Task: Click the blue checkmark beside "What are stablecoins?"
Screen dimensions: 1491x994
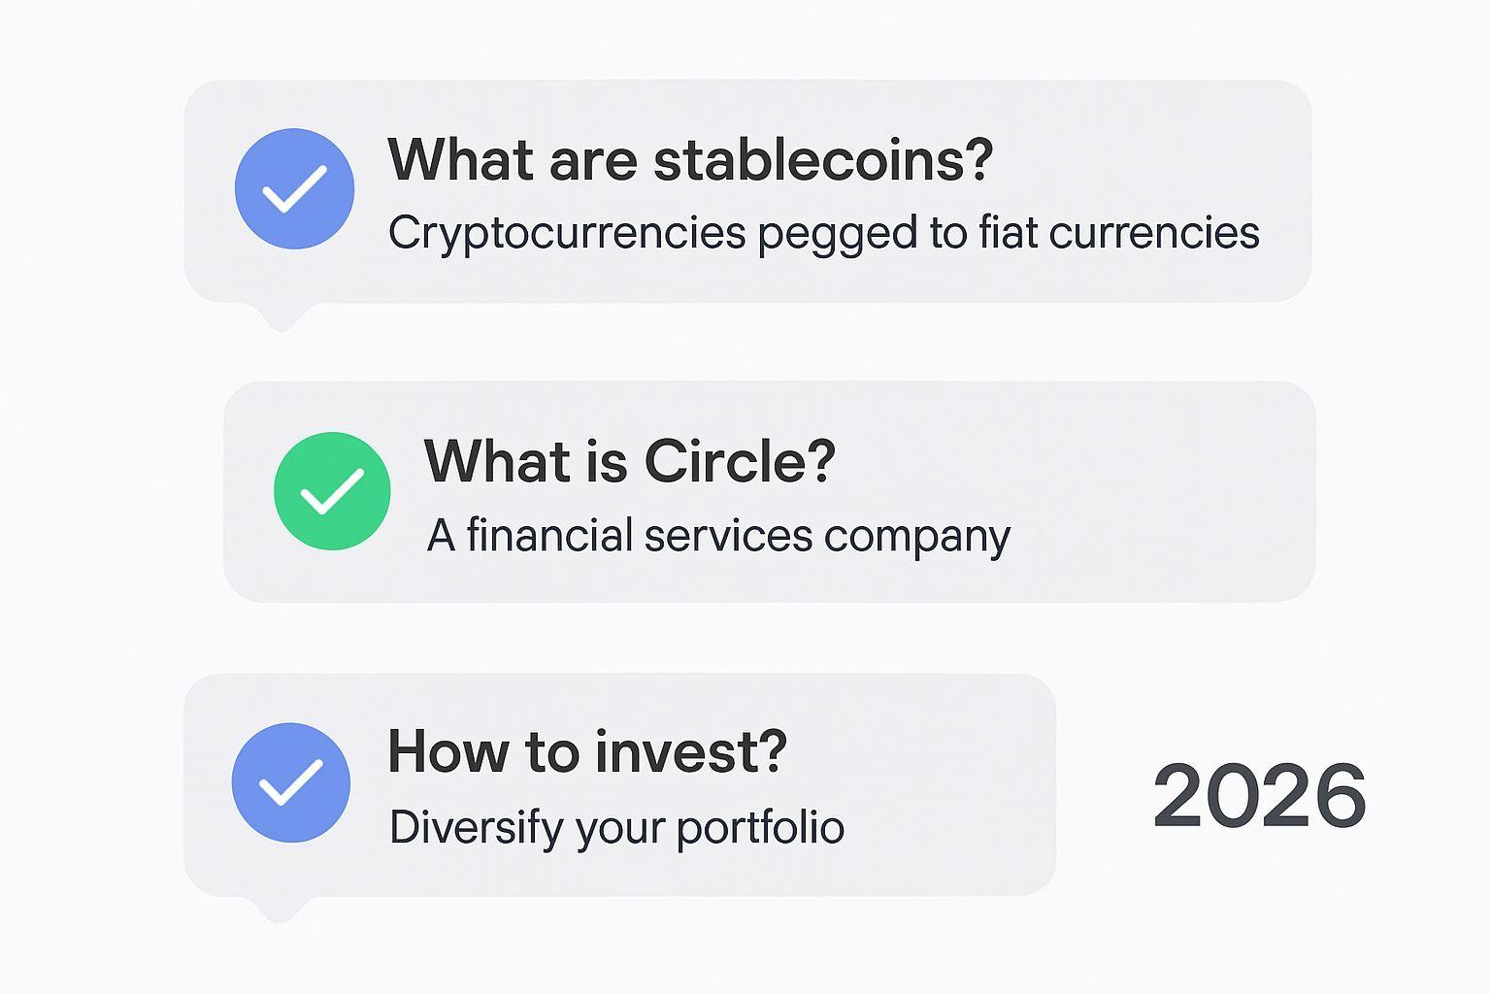Action: (294, 188)
